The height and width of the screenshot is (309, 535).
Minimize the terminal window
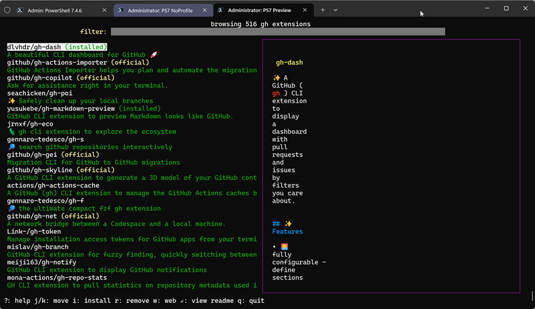point(487,8)
